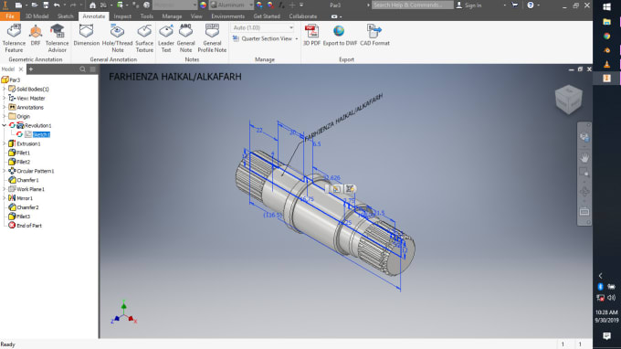Switch to the View tab
This screenshot has height=349, width=621.
click(196, 16)
